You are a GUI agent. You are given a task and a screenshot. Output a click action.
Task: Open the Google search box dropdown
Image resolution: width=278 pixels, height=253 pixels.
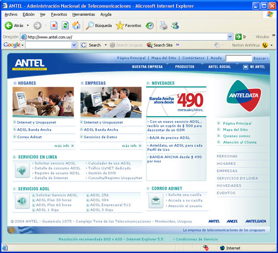tap(74, 45)
